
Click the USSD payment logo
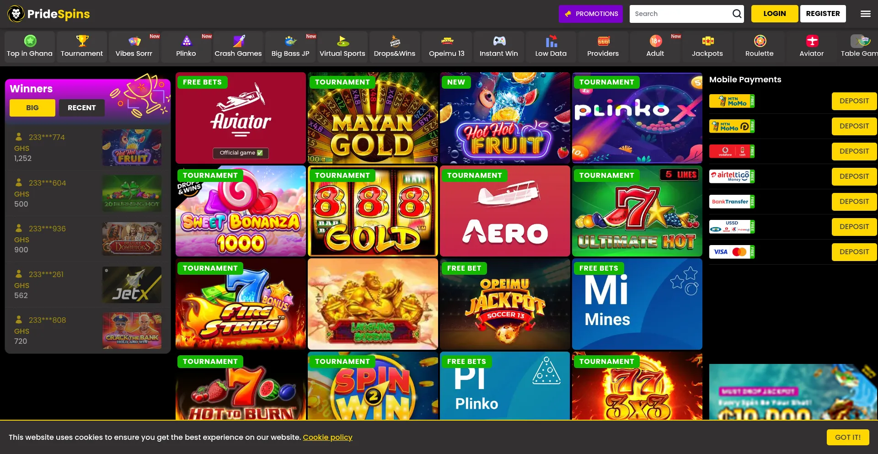732,227
